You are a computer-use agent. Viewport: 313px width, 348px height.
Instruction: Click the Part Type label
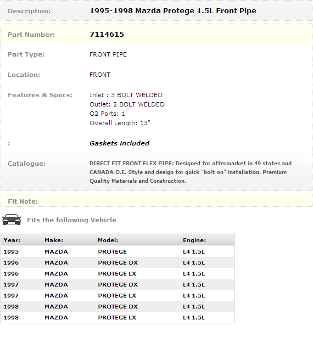(x=26, y=54)
